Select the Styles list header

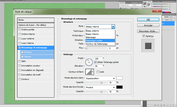click(x=36, y=20)
